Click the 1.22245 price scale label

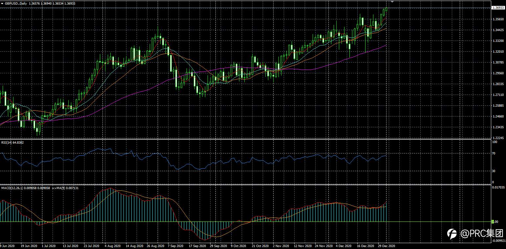(498, 138)
